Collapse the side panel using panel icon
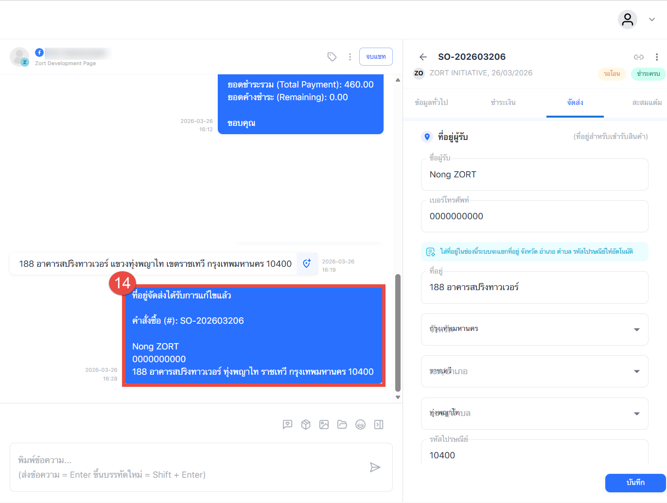Screen dimensions: 667x503 pyautogui.click(x=379, y=425)
